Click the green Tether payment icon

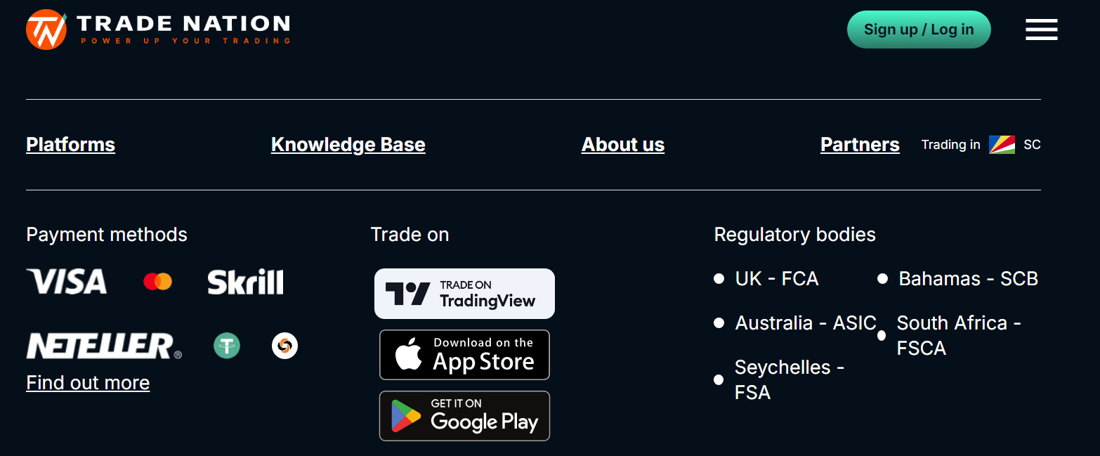227,346
